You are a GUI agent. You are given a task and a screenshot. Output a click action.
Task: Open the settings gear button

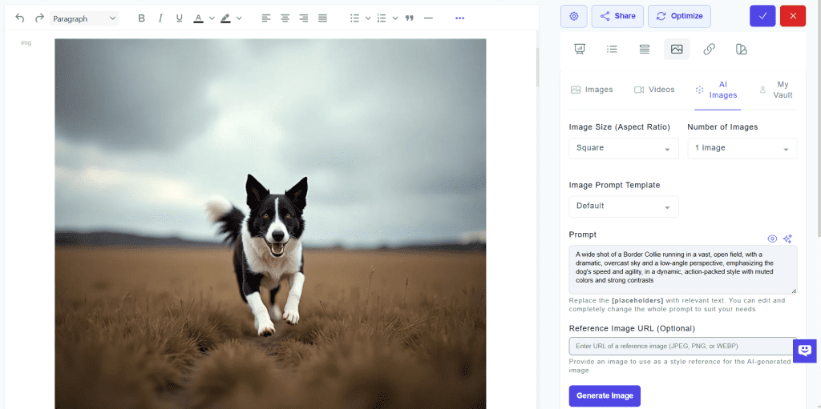pyautogui.click(x=573, y=16)
